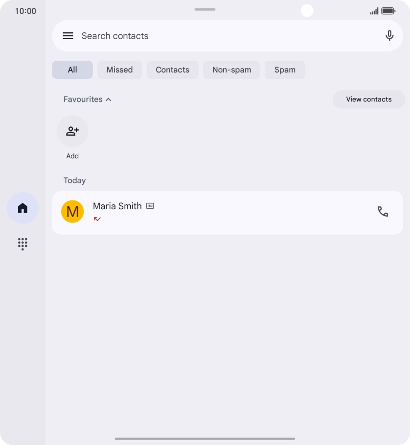410x445 pixels.
Task: Focus the Search contacts field
Action: [220, 36]
